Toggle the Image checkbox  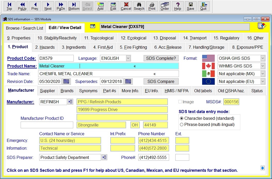pyautogui.click(x=180, y=102)
